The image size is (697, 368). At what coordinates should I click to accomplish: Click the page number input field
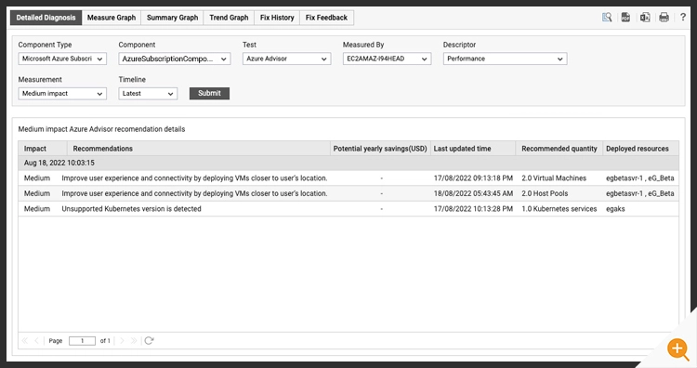click(82, 341)
